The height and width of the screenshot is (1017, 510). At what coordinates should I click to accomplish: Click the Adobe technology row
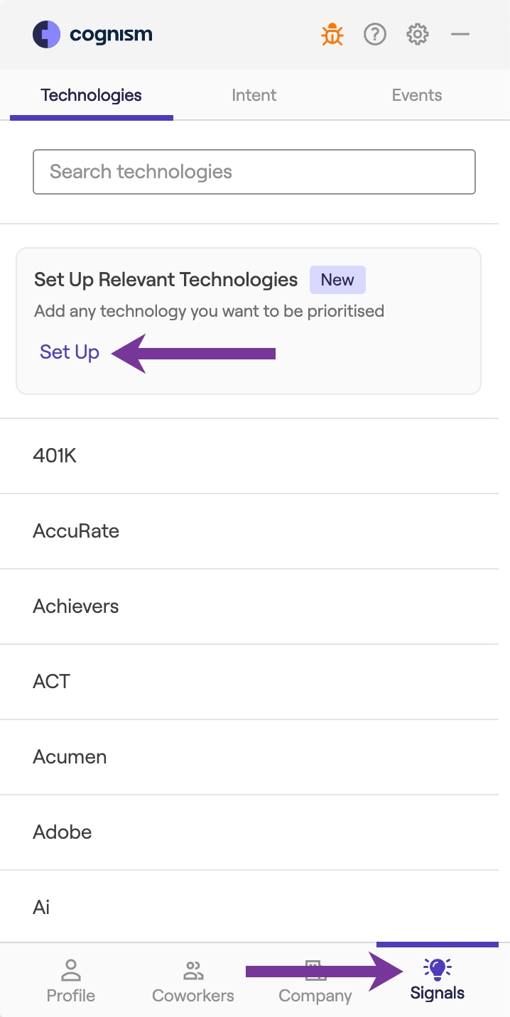62,832
